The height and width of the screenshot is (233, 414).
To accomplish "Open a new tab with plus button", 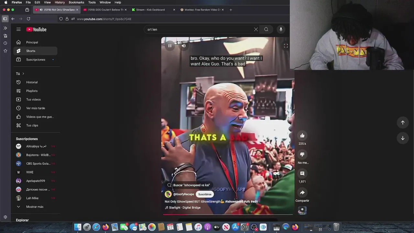I will point(231,10).
